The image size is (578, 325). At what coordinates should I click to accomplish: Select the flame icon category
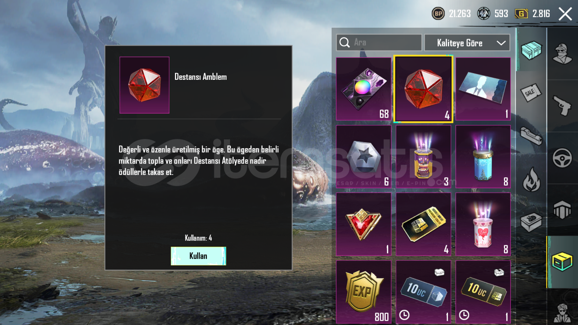pyautogui.click(x=531, y=180)
